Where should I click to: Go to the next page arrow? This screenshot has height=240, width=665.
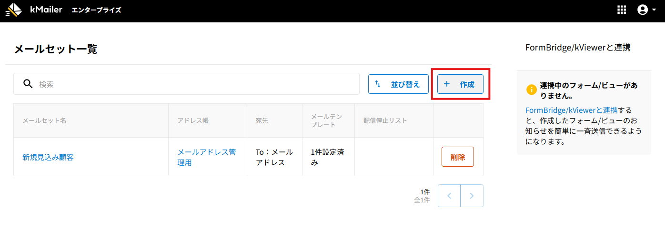pyautogui.click(x=472, y=196)
